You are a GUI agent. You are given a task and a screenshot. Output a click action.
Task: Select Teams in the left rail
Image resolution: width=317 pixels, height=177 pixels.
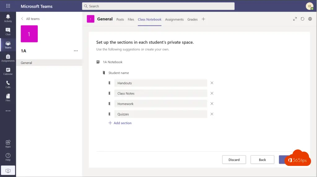tap(8, 45)
